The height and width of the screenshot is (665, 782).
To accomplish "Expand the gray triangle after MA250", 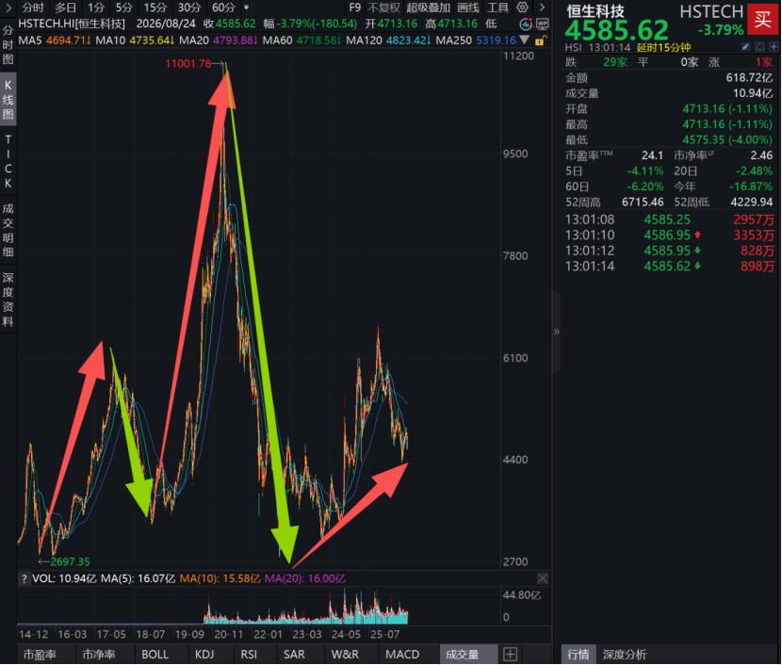I will pos(524,40).
